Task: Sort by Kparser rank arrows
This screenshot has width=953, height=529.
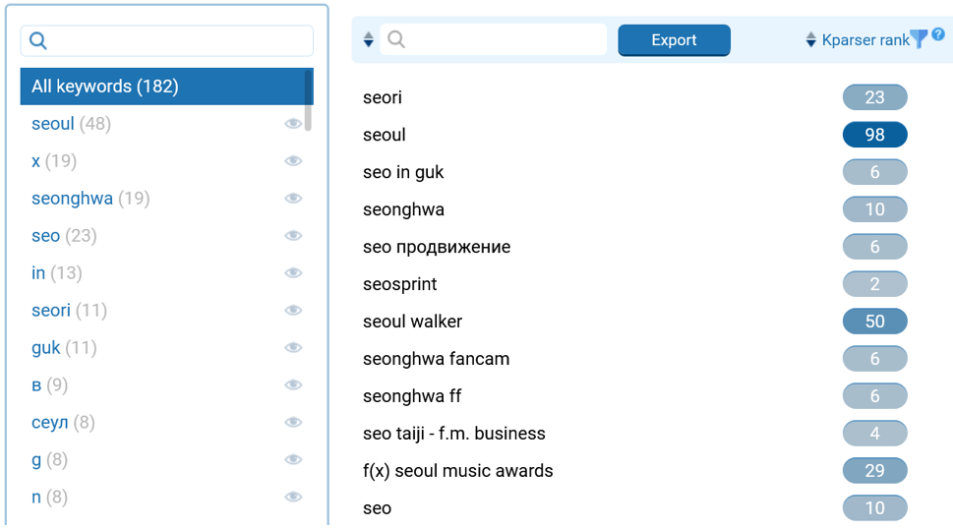Action: 811,40
